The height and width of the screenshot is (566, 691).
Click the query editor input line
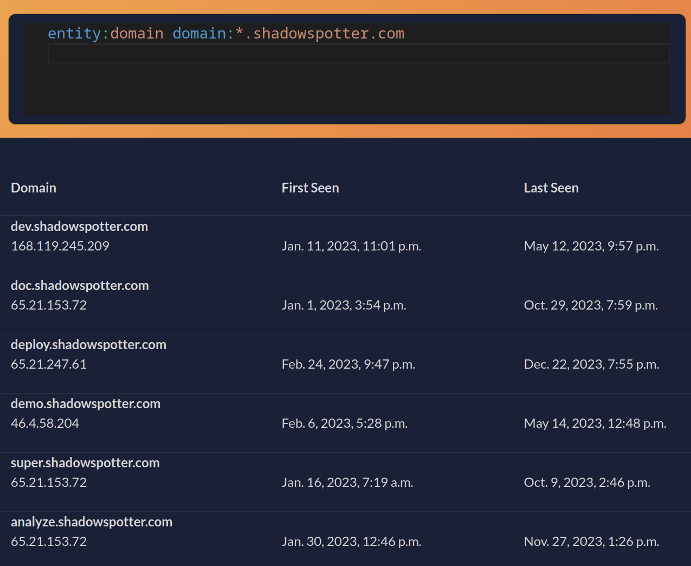coord(358,54)
